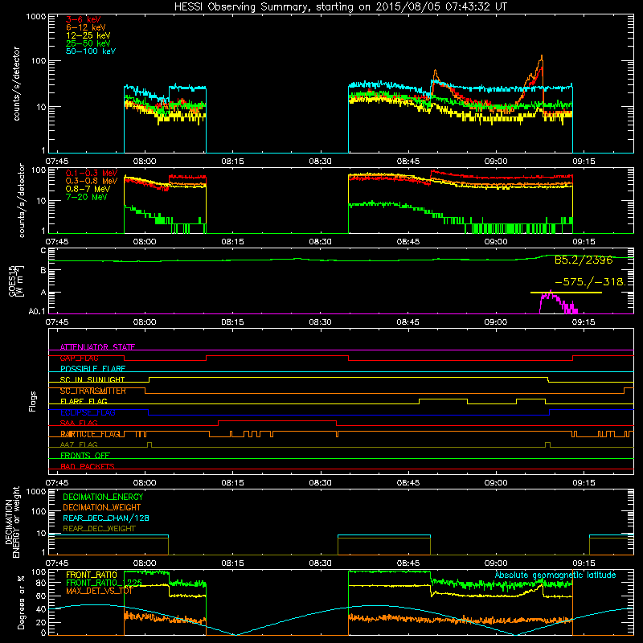Select the FLARE_FLAG label
The height and width of the screenshot is (643, 643).
point(84,401)
